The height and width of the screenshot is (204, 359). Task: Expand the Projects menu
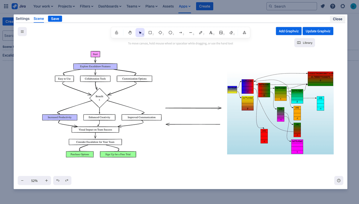[67, 6]
